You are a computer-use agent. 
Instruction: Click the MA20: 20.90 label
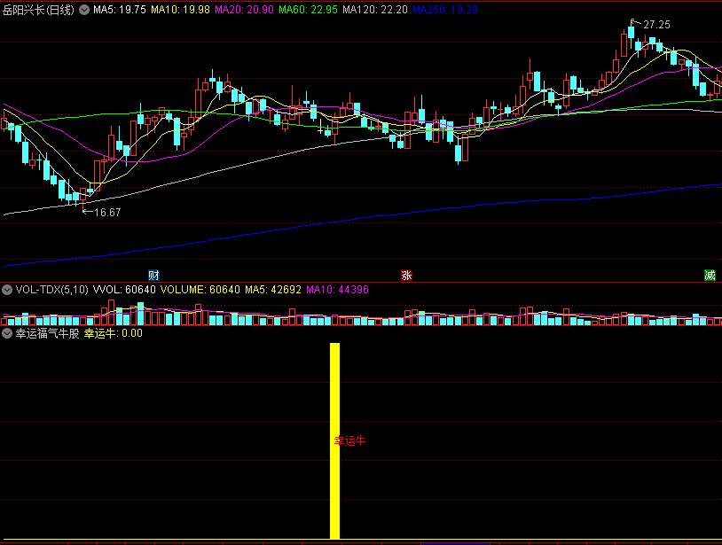tap(245, 10)
